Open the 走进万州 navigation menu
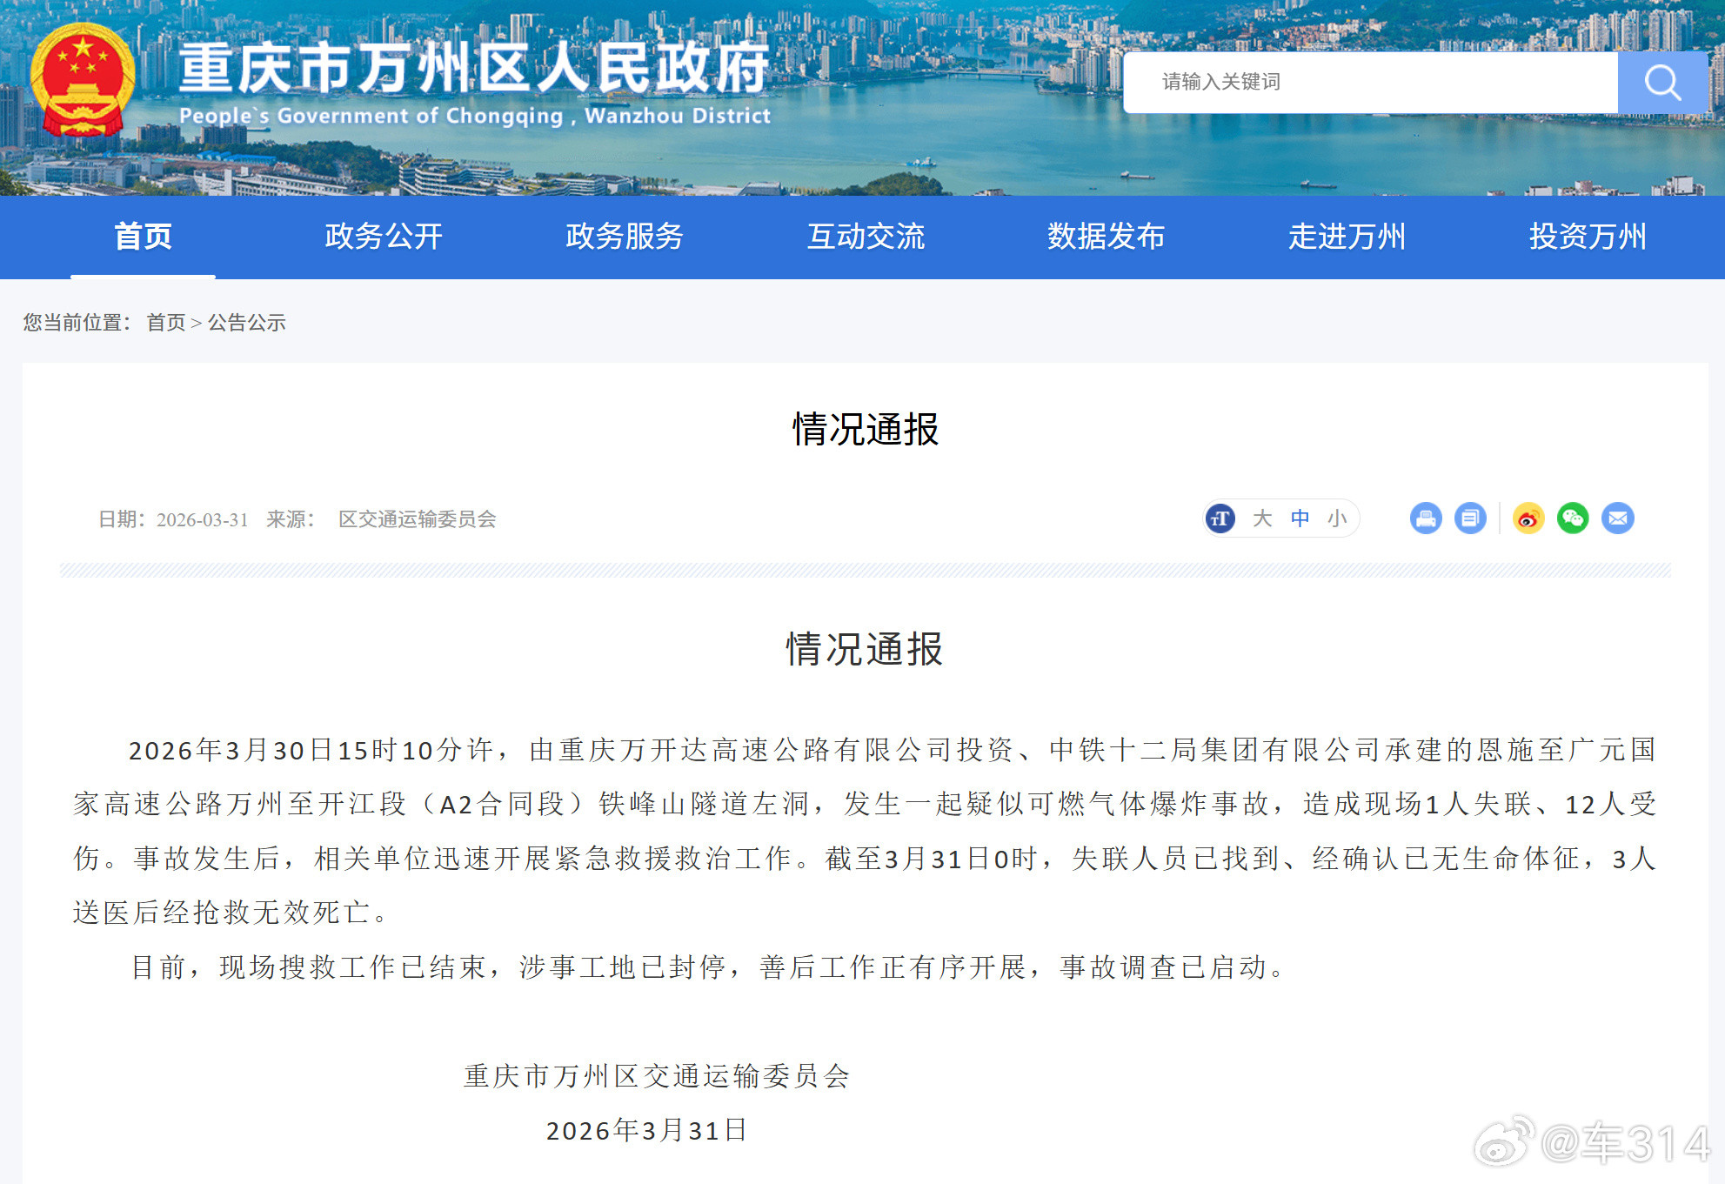Image resolution: width=1725 pixels, height=1184 pixels. pyautogui.click(x=1347, y=236)
